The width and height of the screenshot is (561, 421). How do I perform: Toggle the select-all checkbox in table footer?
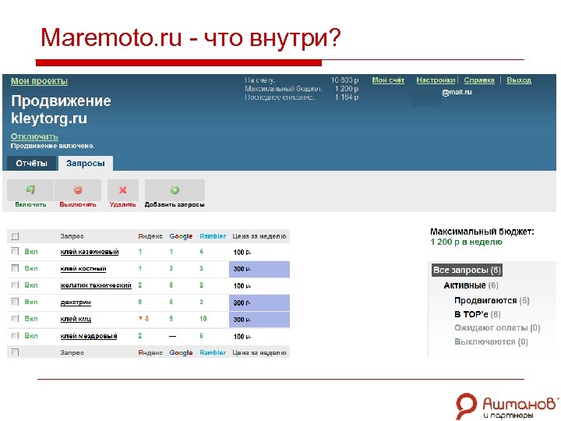[15, 352]
